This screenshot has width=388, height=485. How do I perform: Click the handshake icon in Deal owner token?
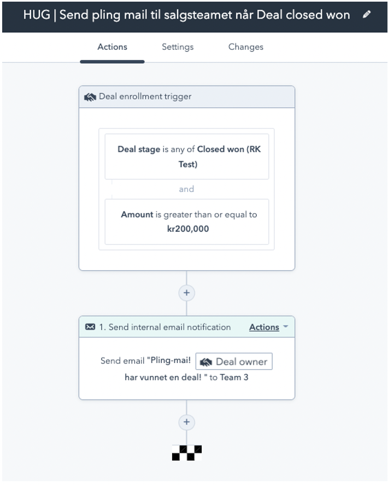coord(206,362)
